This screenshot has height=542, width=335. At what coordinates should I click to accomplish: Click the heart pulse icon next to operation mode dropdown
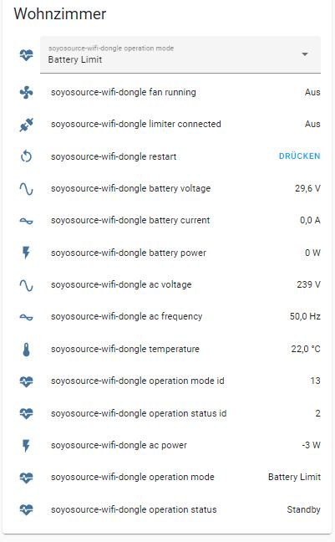26,54
